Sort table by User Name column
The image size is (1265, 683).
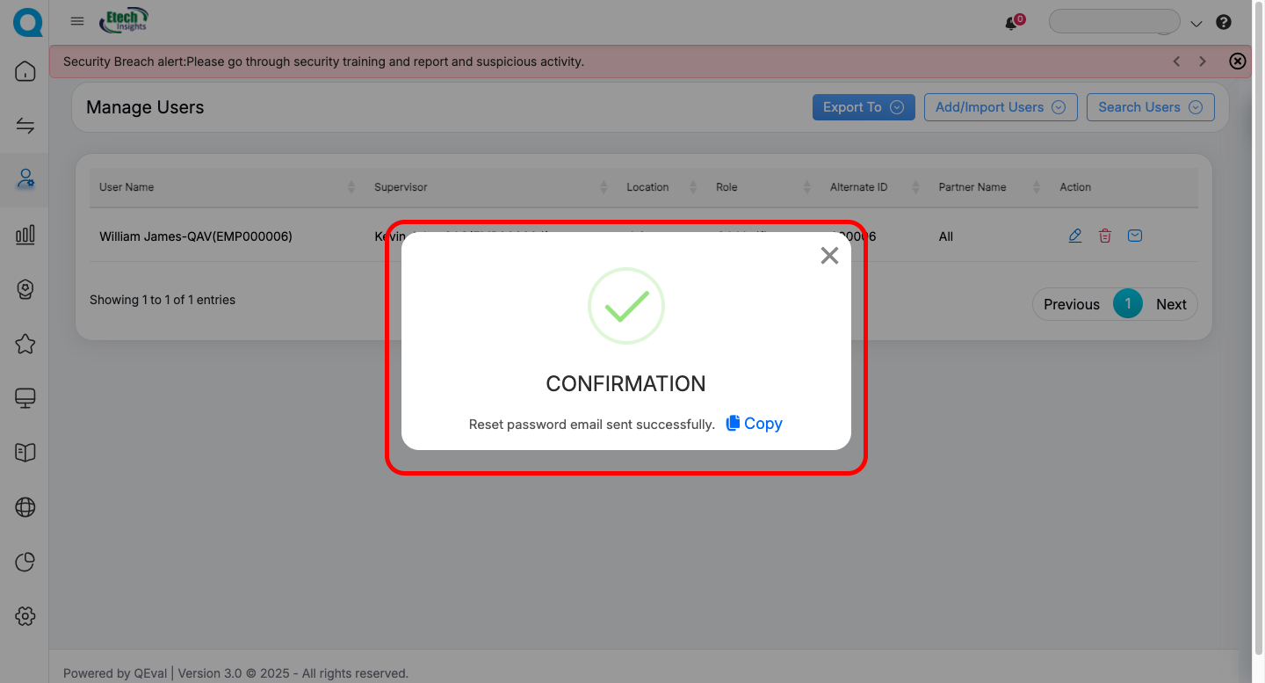[x=351, y=187]
